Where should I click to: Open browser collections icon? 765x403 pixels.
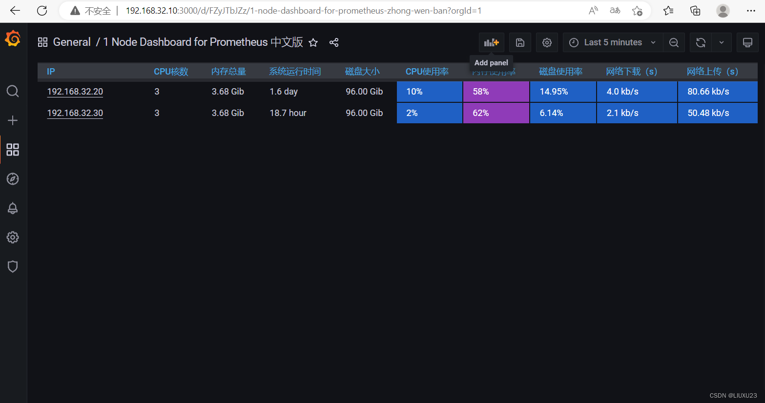pos(695,11)
